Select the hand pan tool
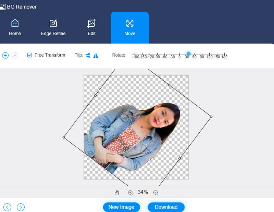 point(117,193)
